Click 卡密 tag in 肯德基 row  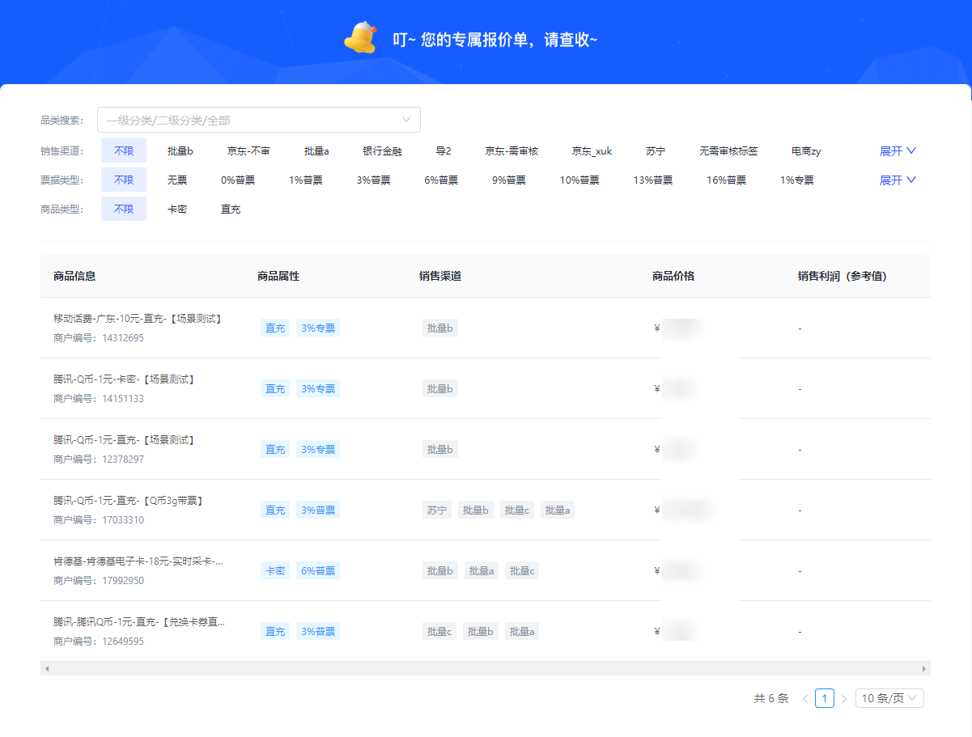tap(275, 570)
